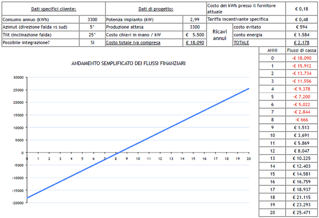The width and height of the screenshot is (319, 218).
Task: Click the chart title 'Andamento semplificato dei flussi finanziari'
Action: pos(128,63)
